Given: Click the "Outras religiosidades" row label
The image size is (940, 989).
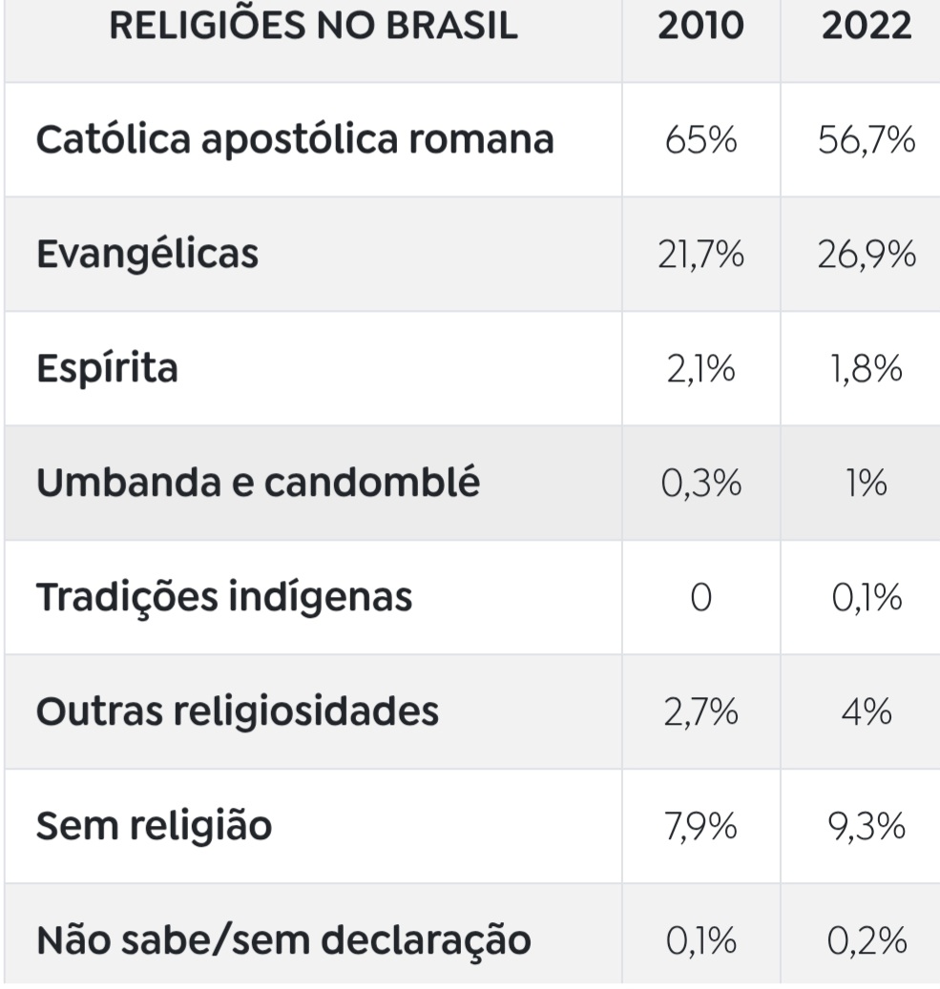Looking at the screenshot, I should tap(238, 711).
